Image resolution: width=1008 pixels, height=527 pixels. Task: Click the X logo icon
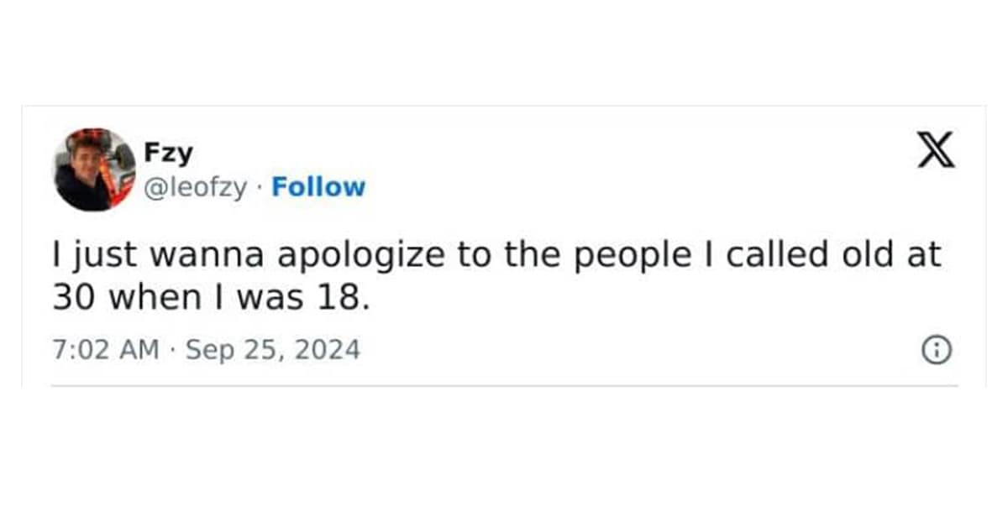coord(936,152)
